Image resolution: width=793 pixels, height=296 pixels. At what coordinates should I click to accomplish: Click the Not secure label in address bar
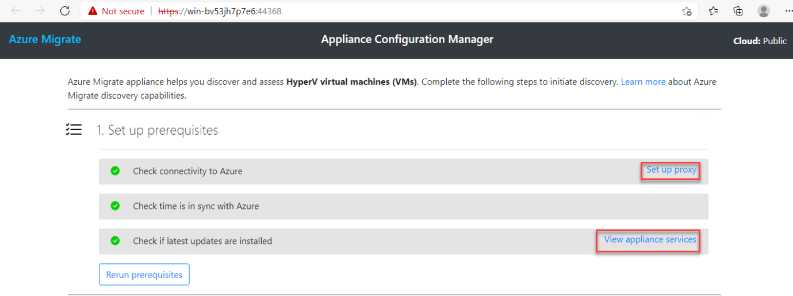[123, 11]
